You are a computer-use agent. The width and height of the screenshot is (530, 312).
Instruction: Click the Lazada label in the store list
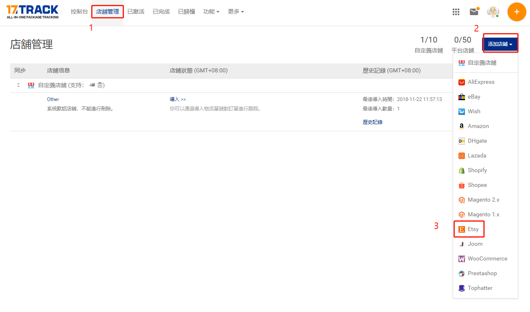[477, 155]
